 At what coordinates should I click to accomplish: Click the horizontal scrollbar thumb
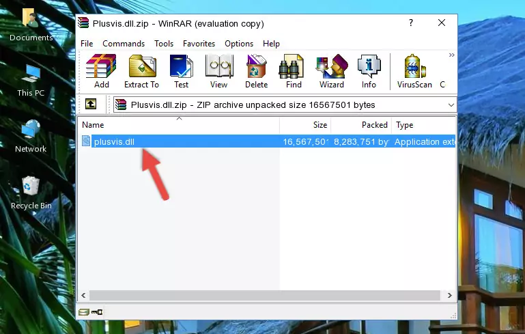264,296
